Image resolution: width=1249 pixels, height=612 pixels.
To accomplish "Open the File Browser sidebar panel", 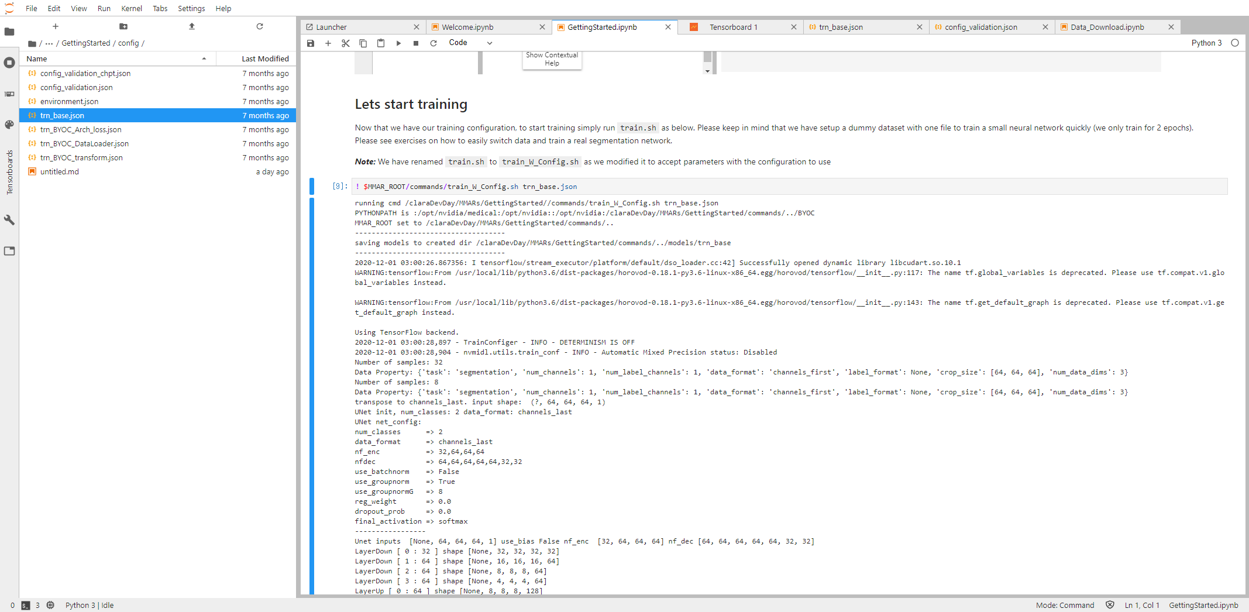I will [9, 32].
